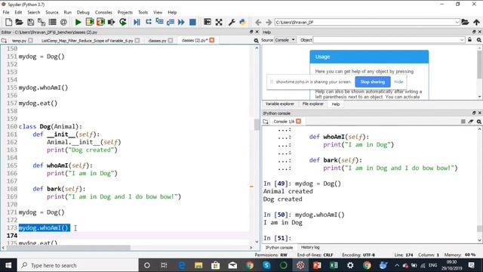This screenshot has width=483, height=272.
Task: Run selection or current line icon
Action: [111, 22]
